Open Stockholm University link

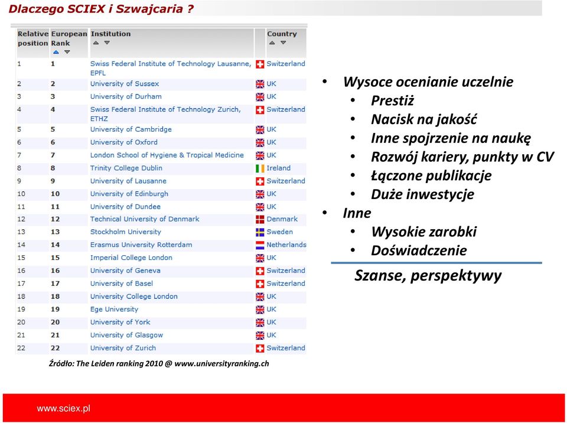125,232
